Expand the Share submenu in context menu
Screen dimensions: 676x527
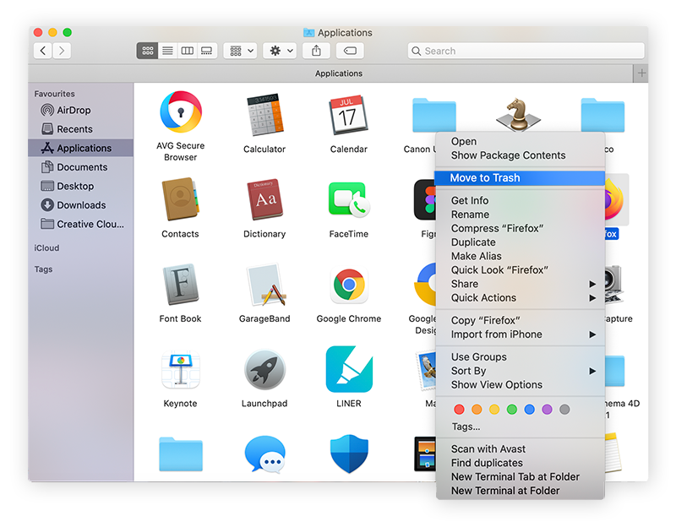[520, 284]
